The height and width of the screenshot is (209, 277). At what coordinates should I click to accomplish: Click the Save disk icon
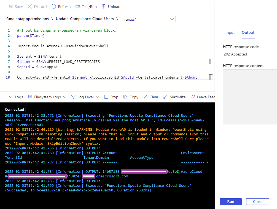[10, 7]
